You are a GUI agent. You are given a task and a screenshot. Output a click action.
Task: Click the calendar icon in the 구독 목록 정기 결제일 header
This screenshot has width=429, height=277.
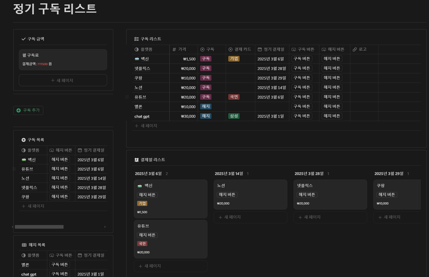[x=80, y=150]
